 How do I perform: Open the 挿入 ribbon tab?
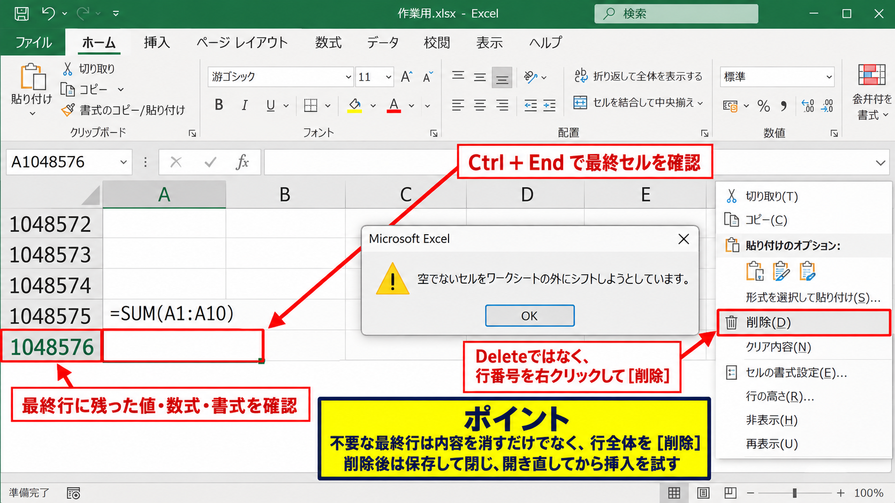click(157, 43)
